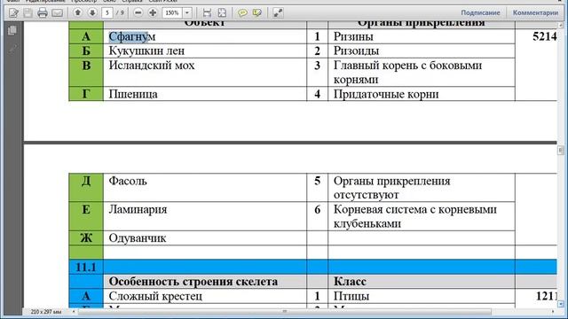The width and height of the screenshot is (568, 319).
Task: Click the cell Придаточные корни
Action: click(386, 95)
